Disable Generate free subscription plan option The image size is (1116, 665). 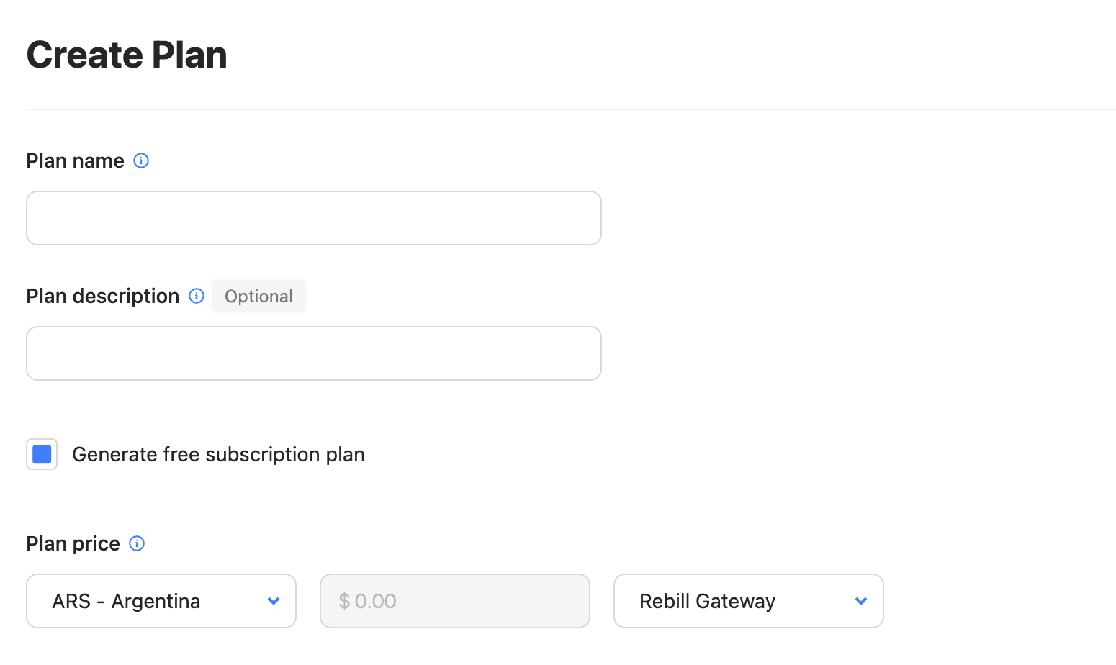point(41,454)
